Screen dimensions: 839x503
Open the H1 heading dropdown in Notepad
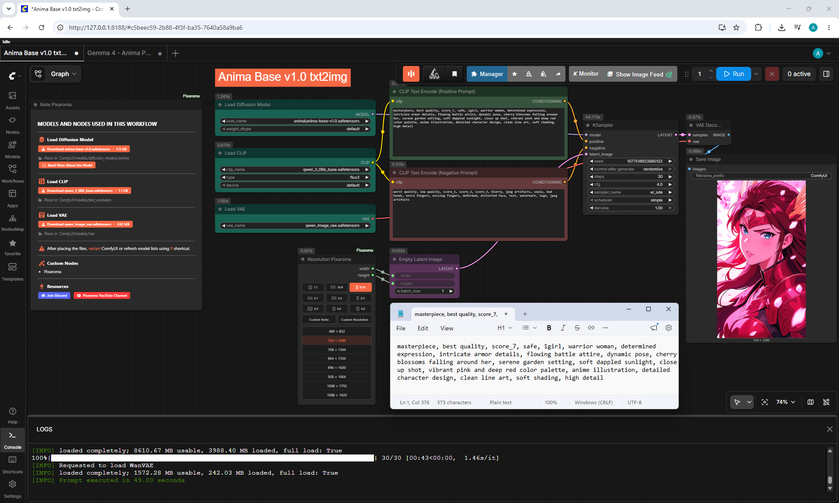505,328
